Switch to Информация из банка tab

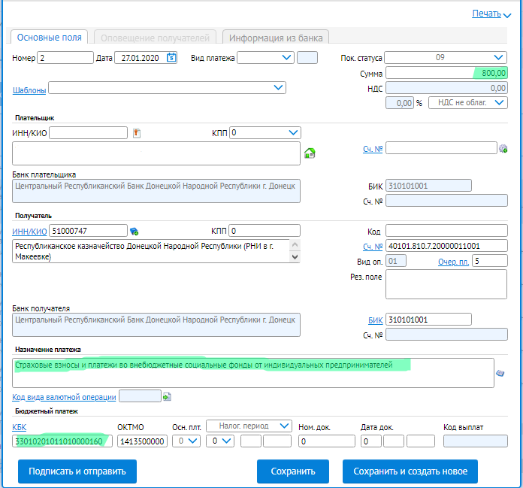pyautogui.click(x=275, y=38)
